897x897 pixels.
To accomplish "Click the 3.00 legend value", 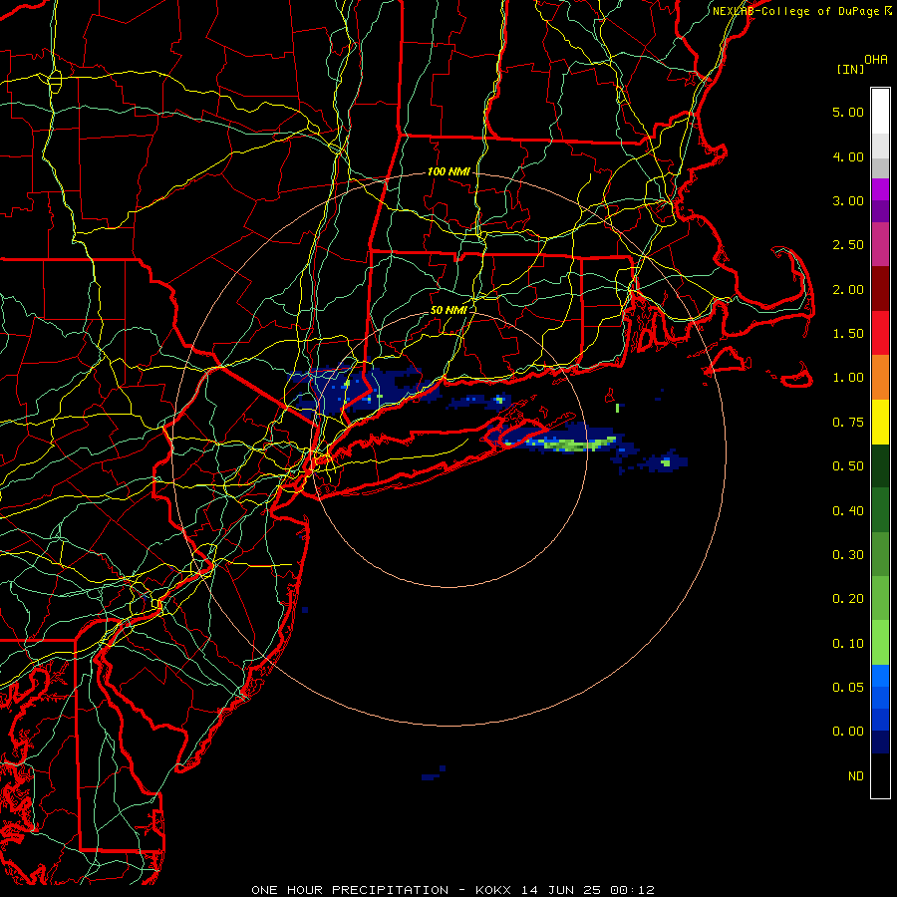I will (x=848, y=200).
